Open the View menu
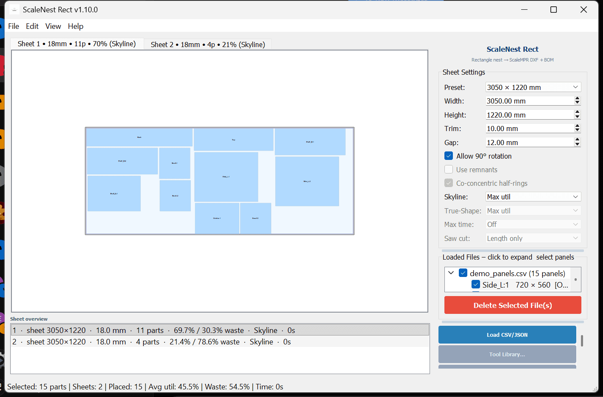Viewport: 603px width, 397px height. pos(53,26)
